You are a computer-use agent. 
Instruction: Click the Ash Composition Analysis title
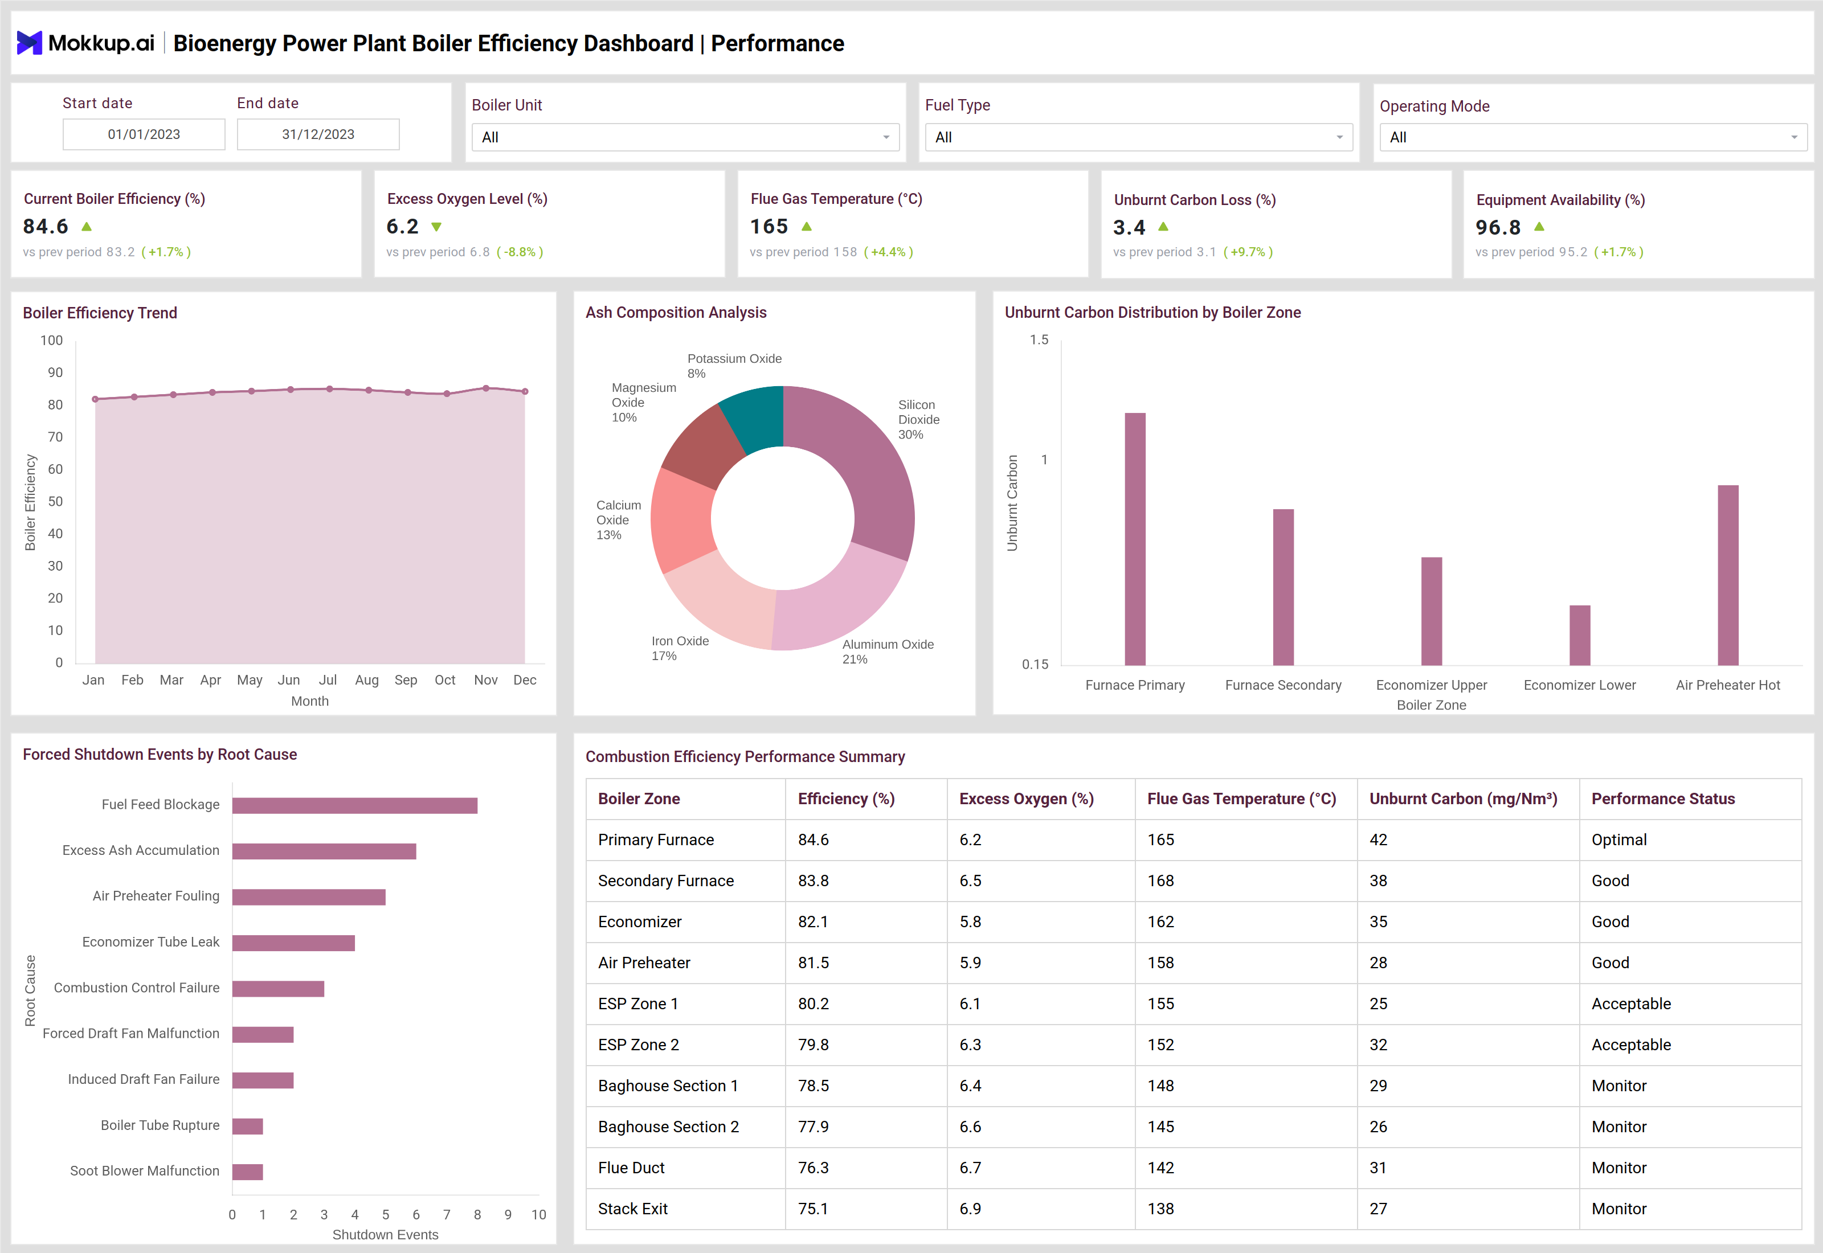pyautogui.click(x=676, y=313)
